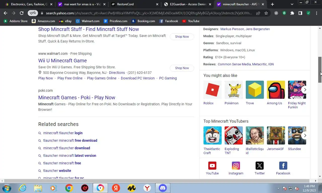This screenshot has height=193, width=322.
Task: Reload the current page
Action: coord(22,13)
